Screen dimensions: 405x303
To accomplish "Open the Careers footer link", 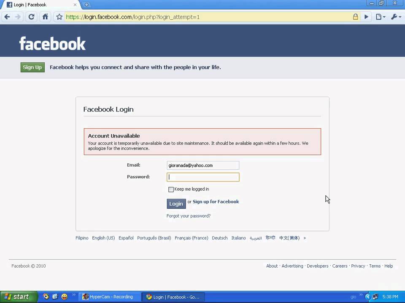I will point(340,266).
